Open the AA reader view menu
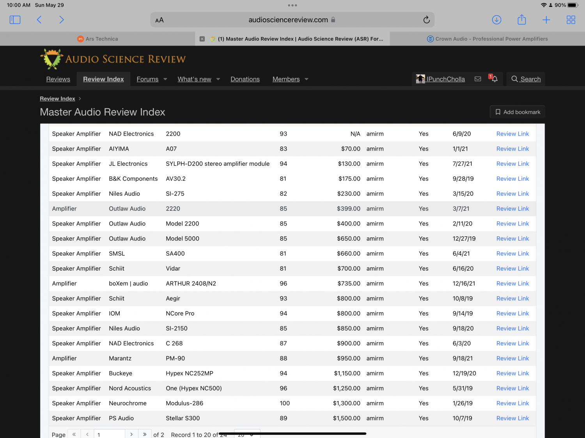 160,20
